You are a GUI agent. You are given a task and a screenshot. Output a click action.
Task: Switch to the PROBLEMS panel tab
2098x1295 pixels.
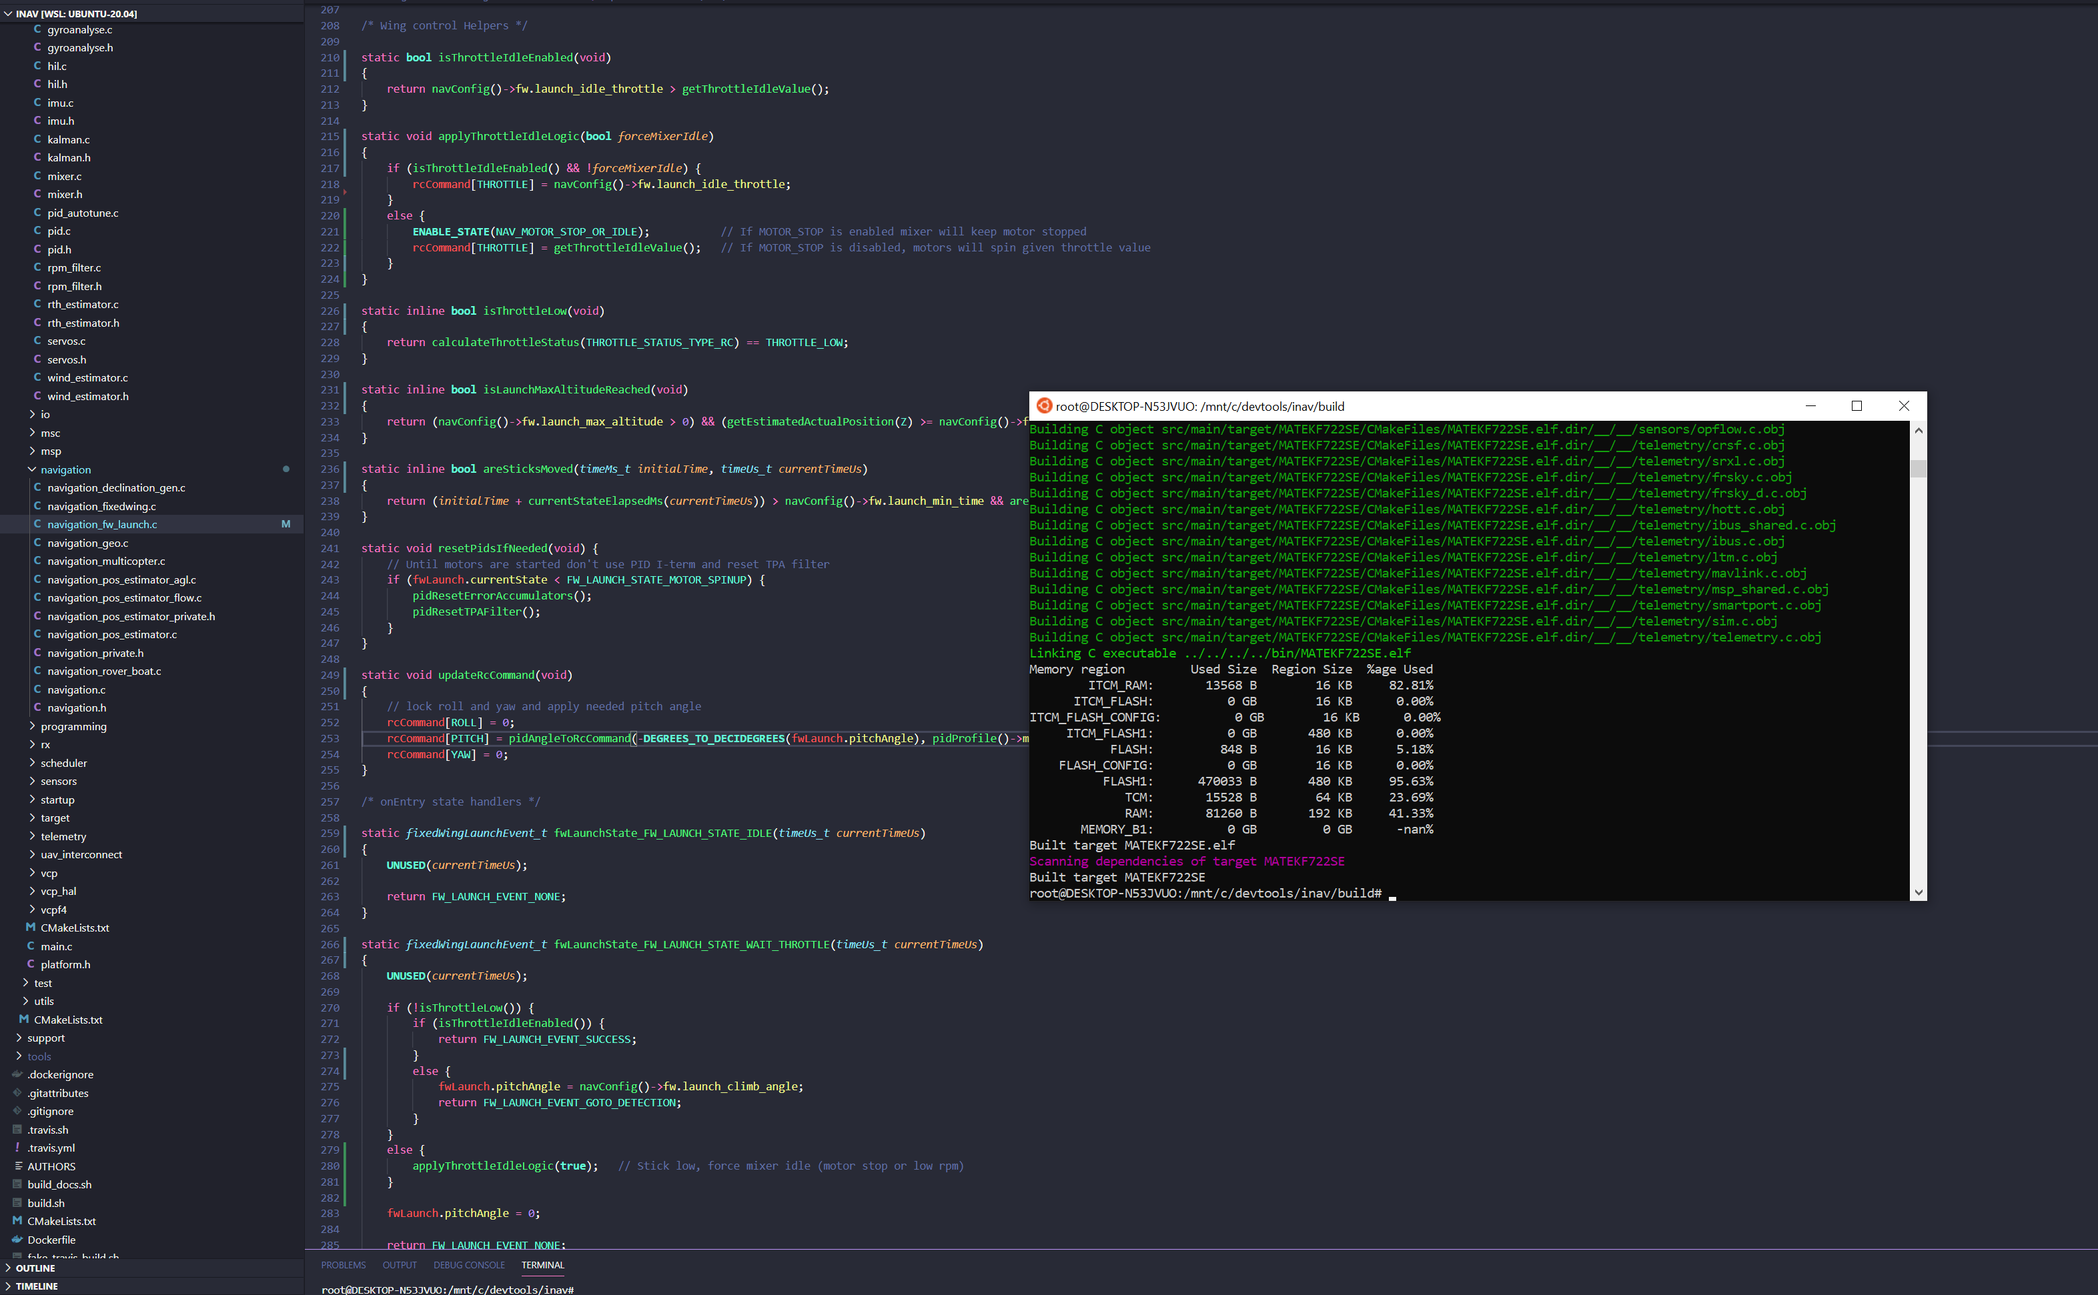[x=343, y=1265]
